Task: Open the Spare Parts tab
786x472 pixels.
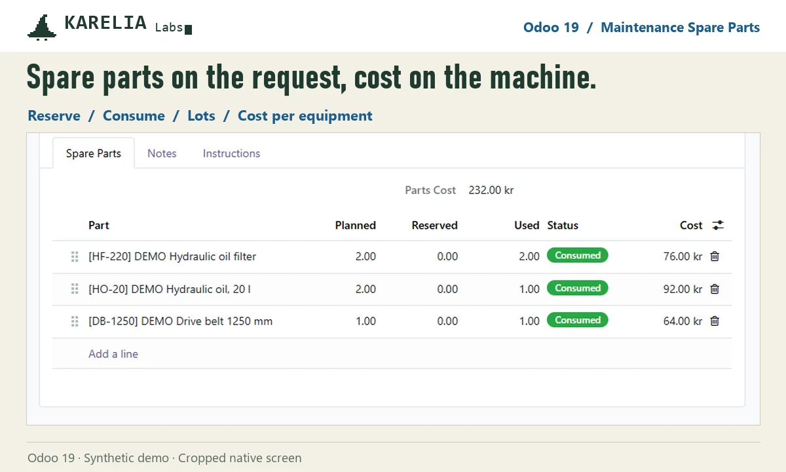Action: pyautogui.click(x=94, y=153)
